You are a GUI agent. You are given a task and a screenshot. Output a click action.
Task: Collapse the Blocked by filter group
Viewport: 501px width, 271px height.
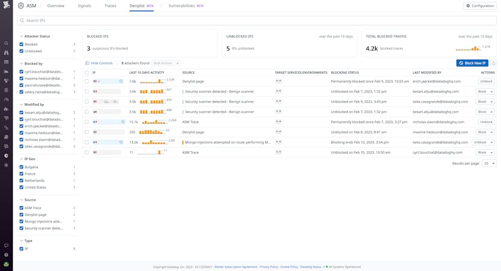pyautogui.click(x=21, y=64)
